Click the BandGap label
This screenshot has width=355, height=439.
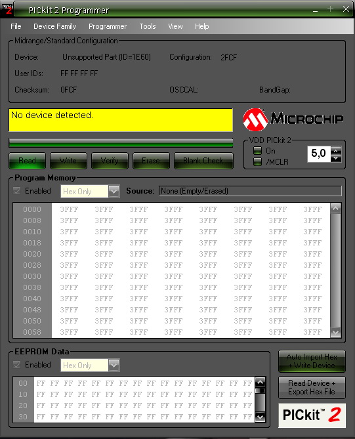[275, 90]
